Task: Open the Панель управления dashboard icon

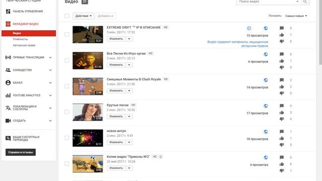Action: coord(8,11)
